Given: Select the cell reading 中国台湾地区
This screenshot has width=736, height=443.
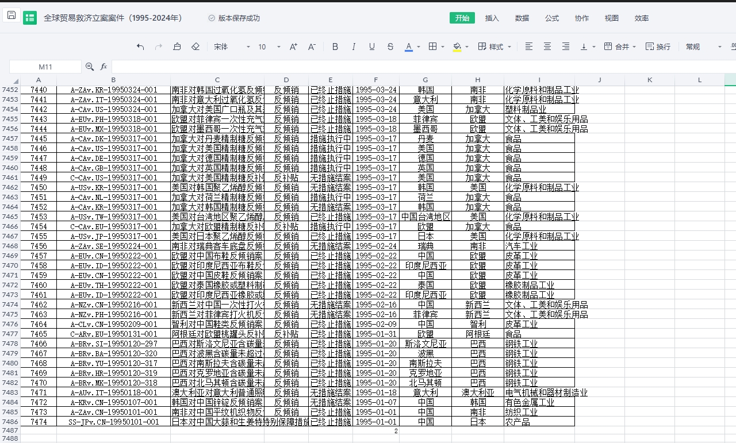Looking at the screenshot, I should coord(425,217).
